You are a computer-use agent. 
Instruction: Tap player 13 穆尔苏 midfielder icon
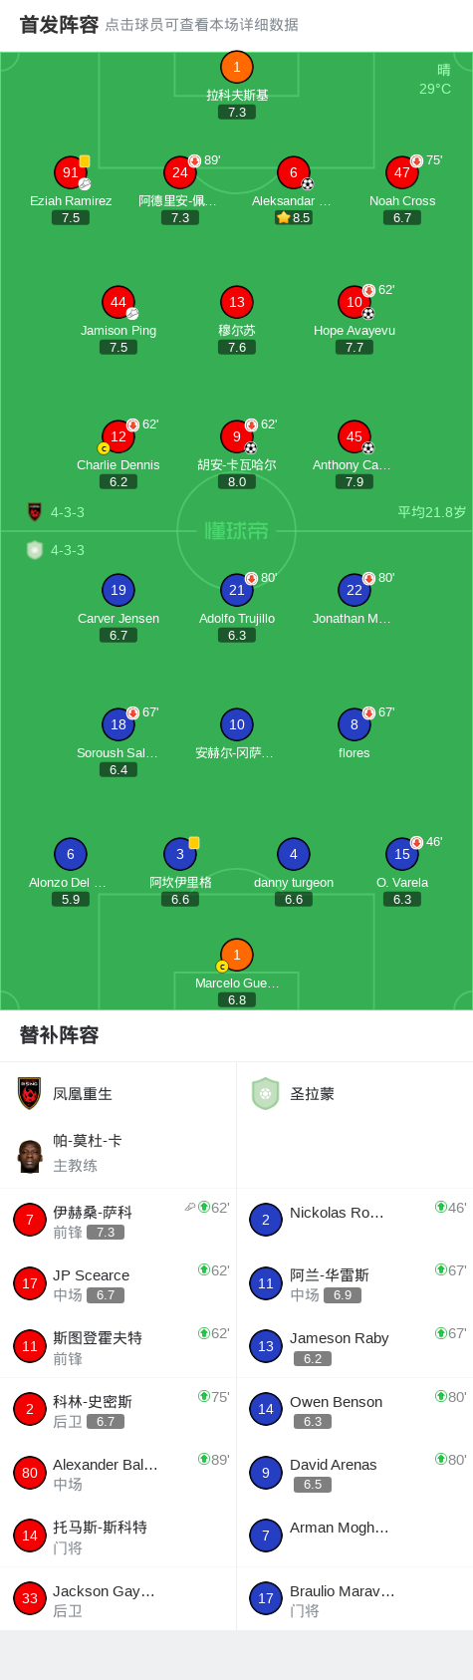click(237, 302)
